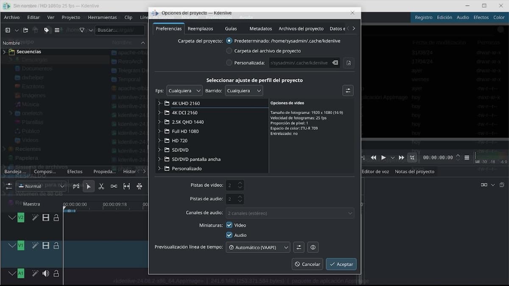The height and width of the screenshot is (286, 509).
Task: Open the Herramientas menu
Action: click(x=102, y=17)
